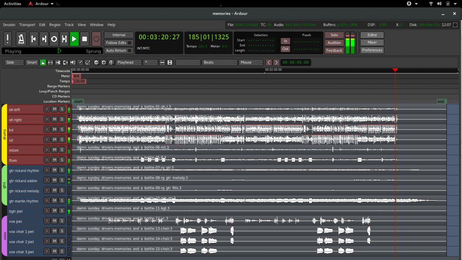Click the 4/4 meter marker
Screen dimensions: 462x260
click(x=76, y=76)
